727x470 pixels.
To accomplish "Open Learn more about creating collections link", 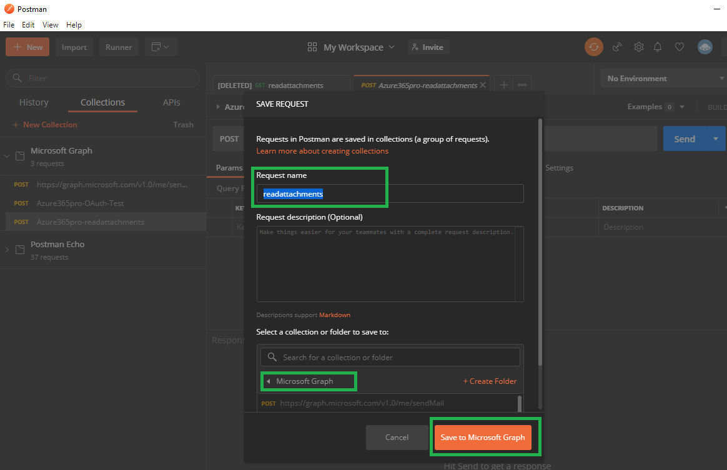I will coord(322,150).
